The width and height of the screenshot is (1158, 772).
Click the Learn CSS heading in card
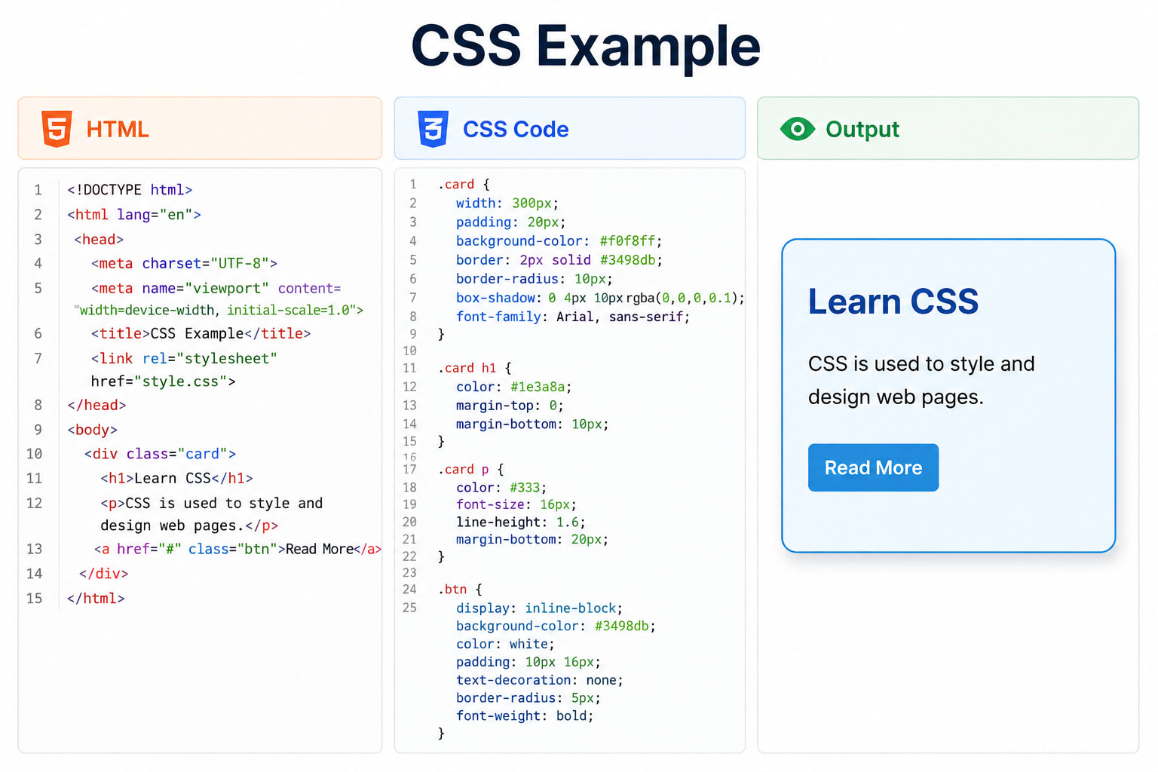(893, 302)
